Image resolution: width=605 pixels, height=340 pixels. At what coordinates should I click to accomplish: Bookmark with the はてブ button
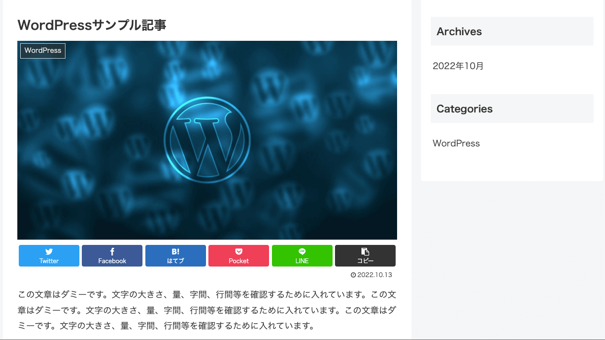176,255
